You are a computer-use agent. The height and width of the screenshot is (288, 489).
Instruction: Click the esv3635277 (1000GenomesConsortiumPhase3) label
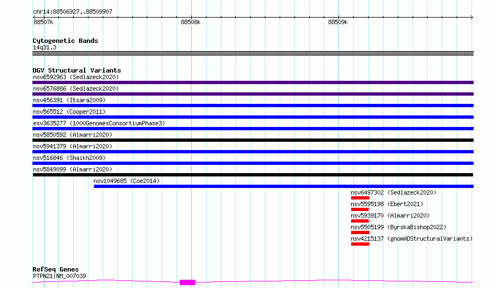coord(99,123)
